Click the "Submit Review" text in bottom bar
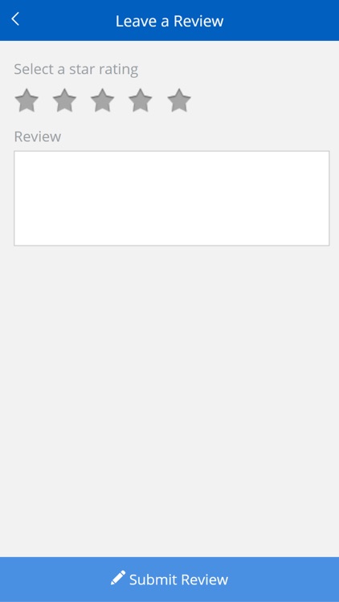 pyautogui.click(x=178, y=580)
